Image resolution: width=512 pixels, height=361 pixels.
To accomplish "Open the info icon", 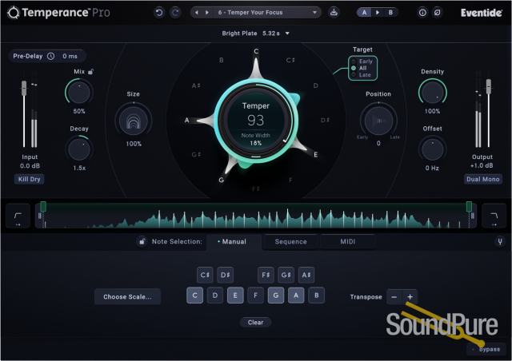I will (x=422, y=13).
